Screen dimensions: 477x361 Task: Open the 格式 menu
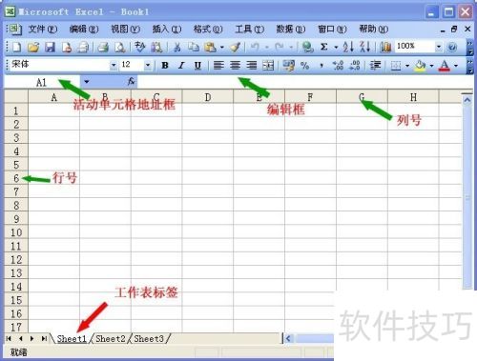coord(208,30)
